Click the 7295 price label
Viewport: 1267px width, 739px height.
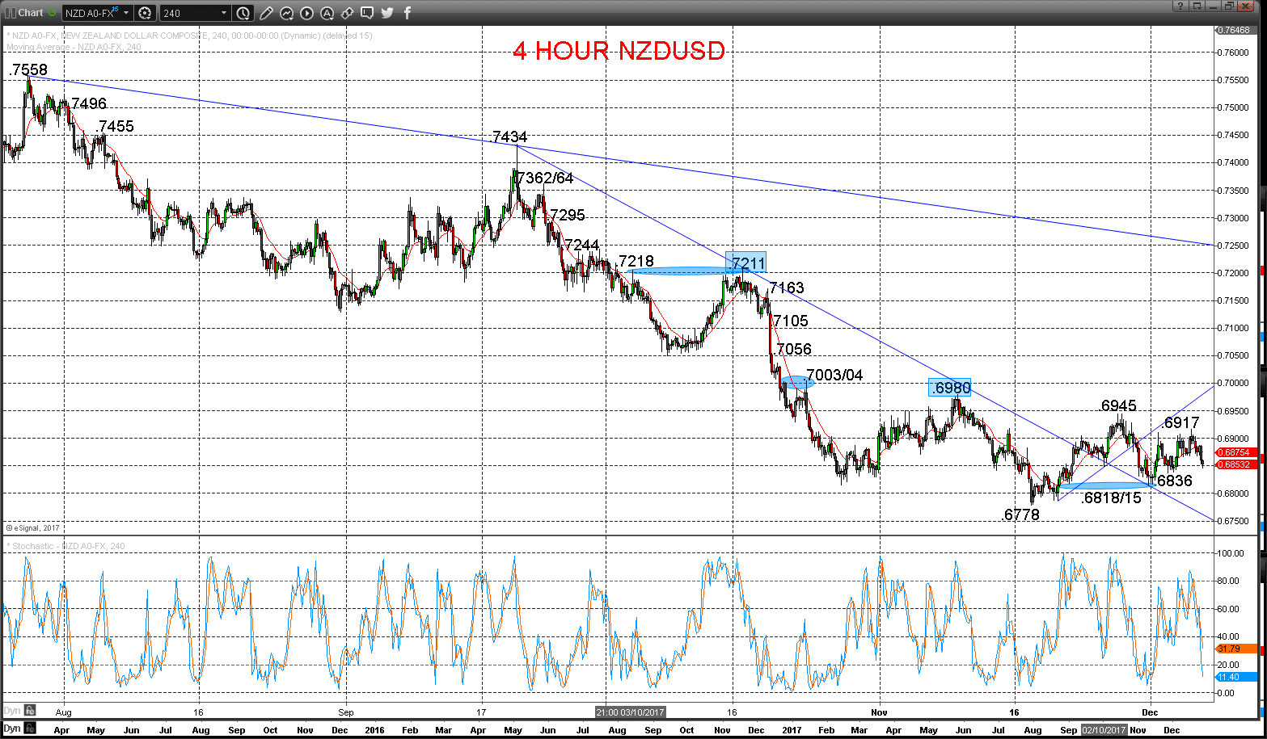pos(567,215)
